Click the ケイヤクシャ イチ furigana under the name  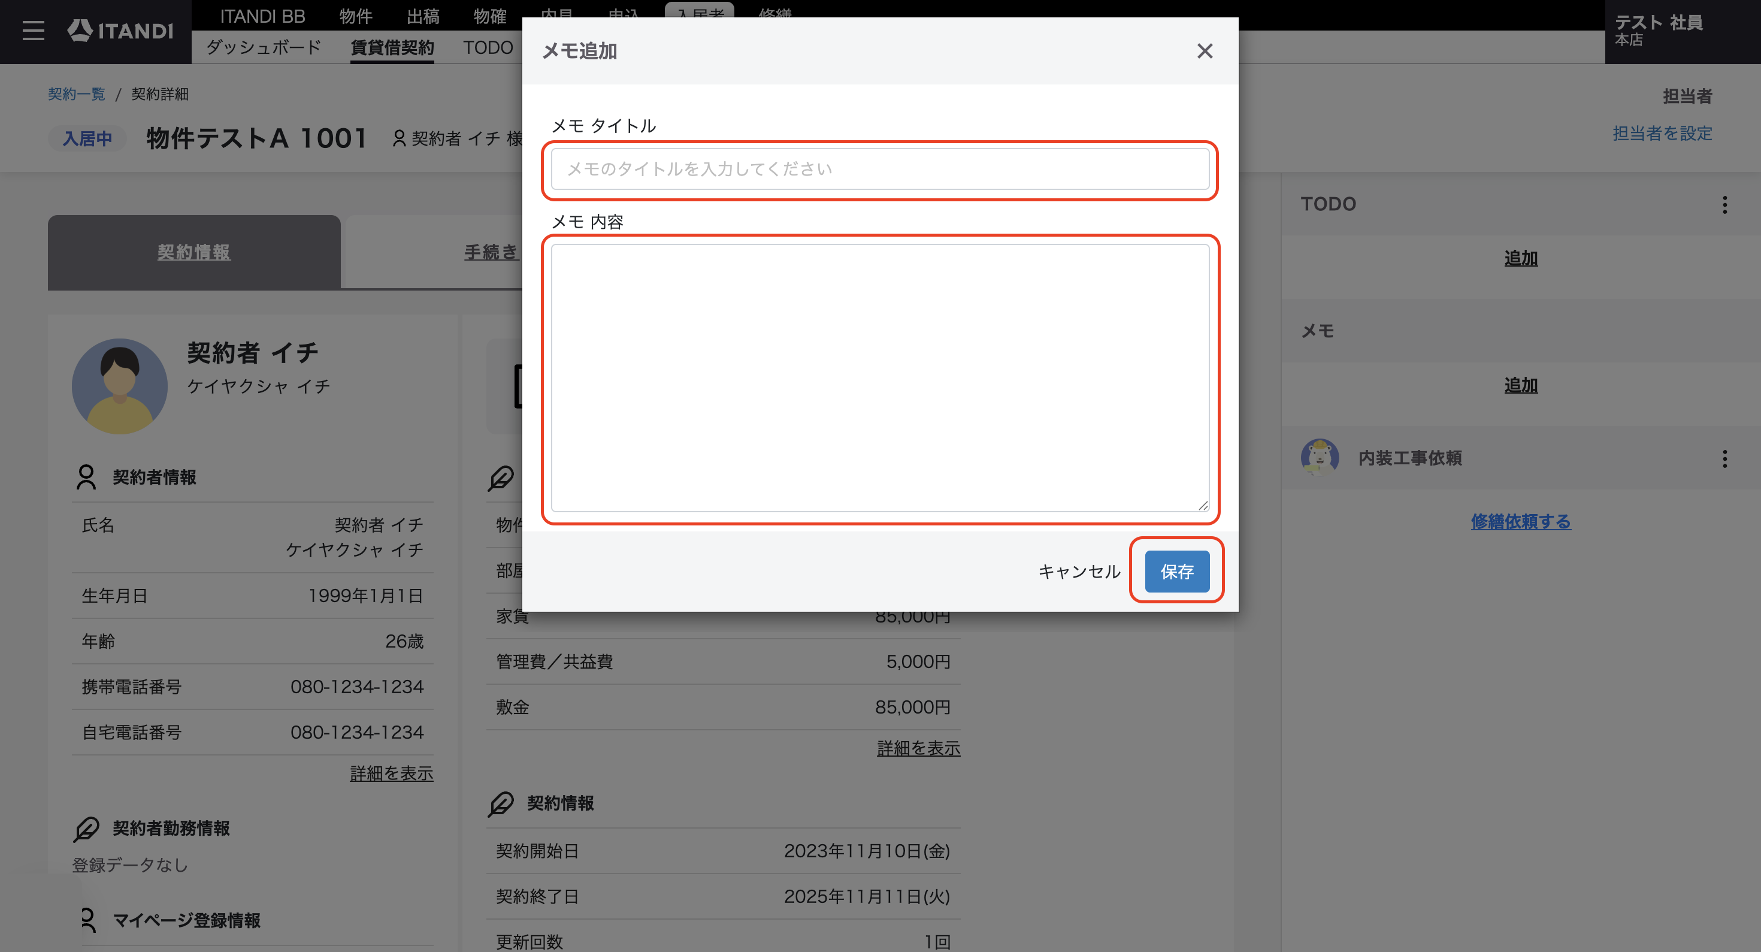258,386
